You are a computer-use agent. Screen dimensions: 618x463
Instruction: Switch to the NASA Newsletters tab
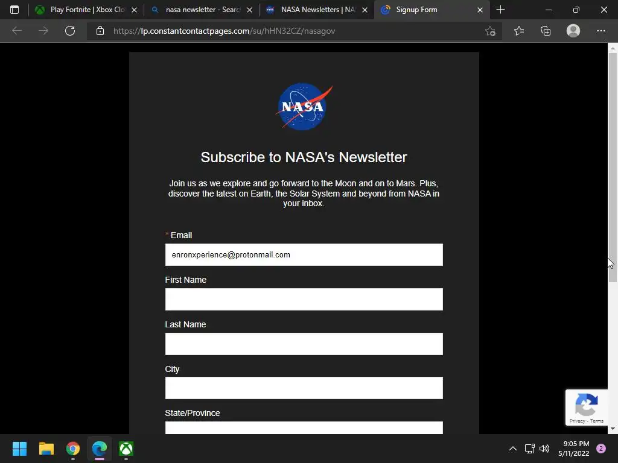pos(316,10)
